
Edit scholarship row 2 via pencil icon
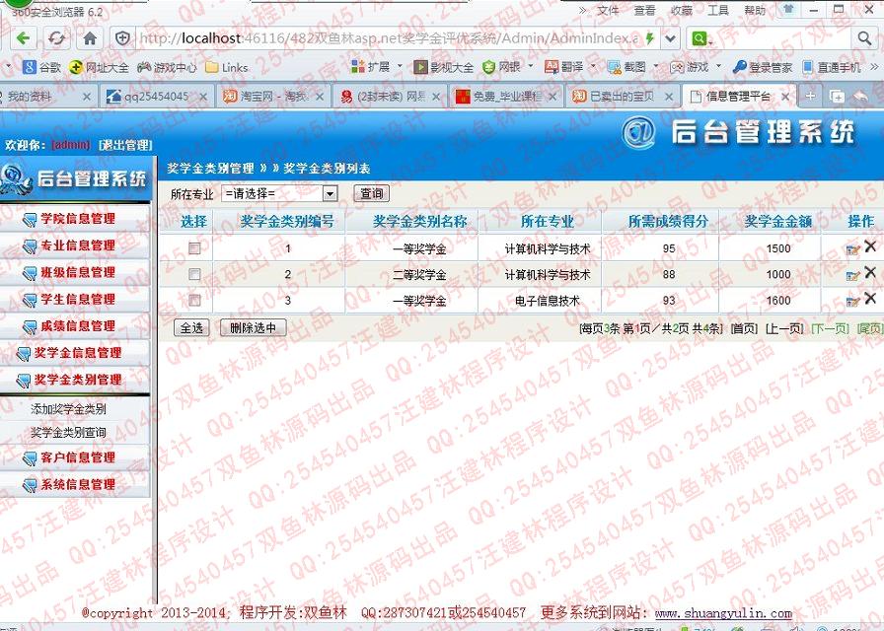pyautogui.click(x=852, y=275)
